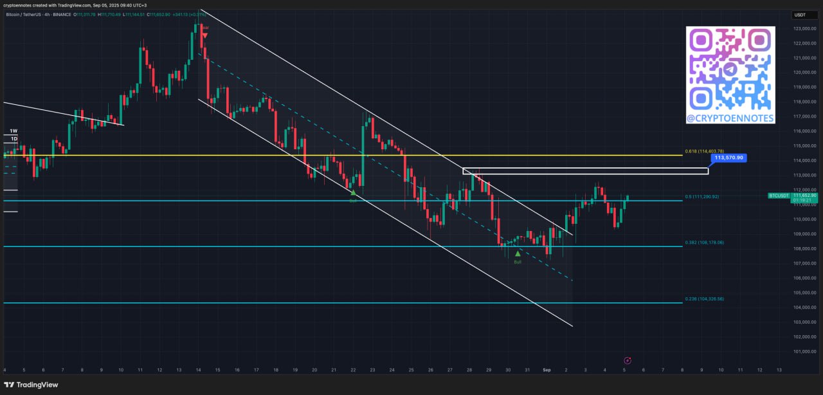The height and width of the screenshot is (395, 823).
Task: Click the 106,000.00 price scale label
Action: 804,278
